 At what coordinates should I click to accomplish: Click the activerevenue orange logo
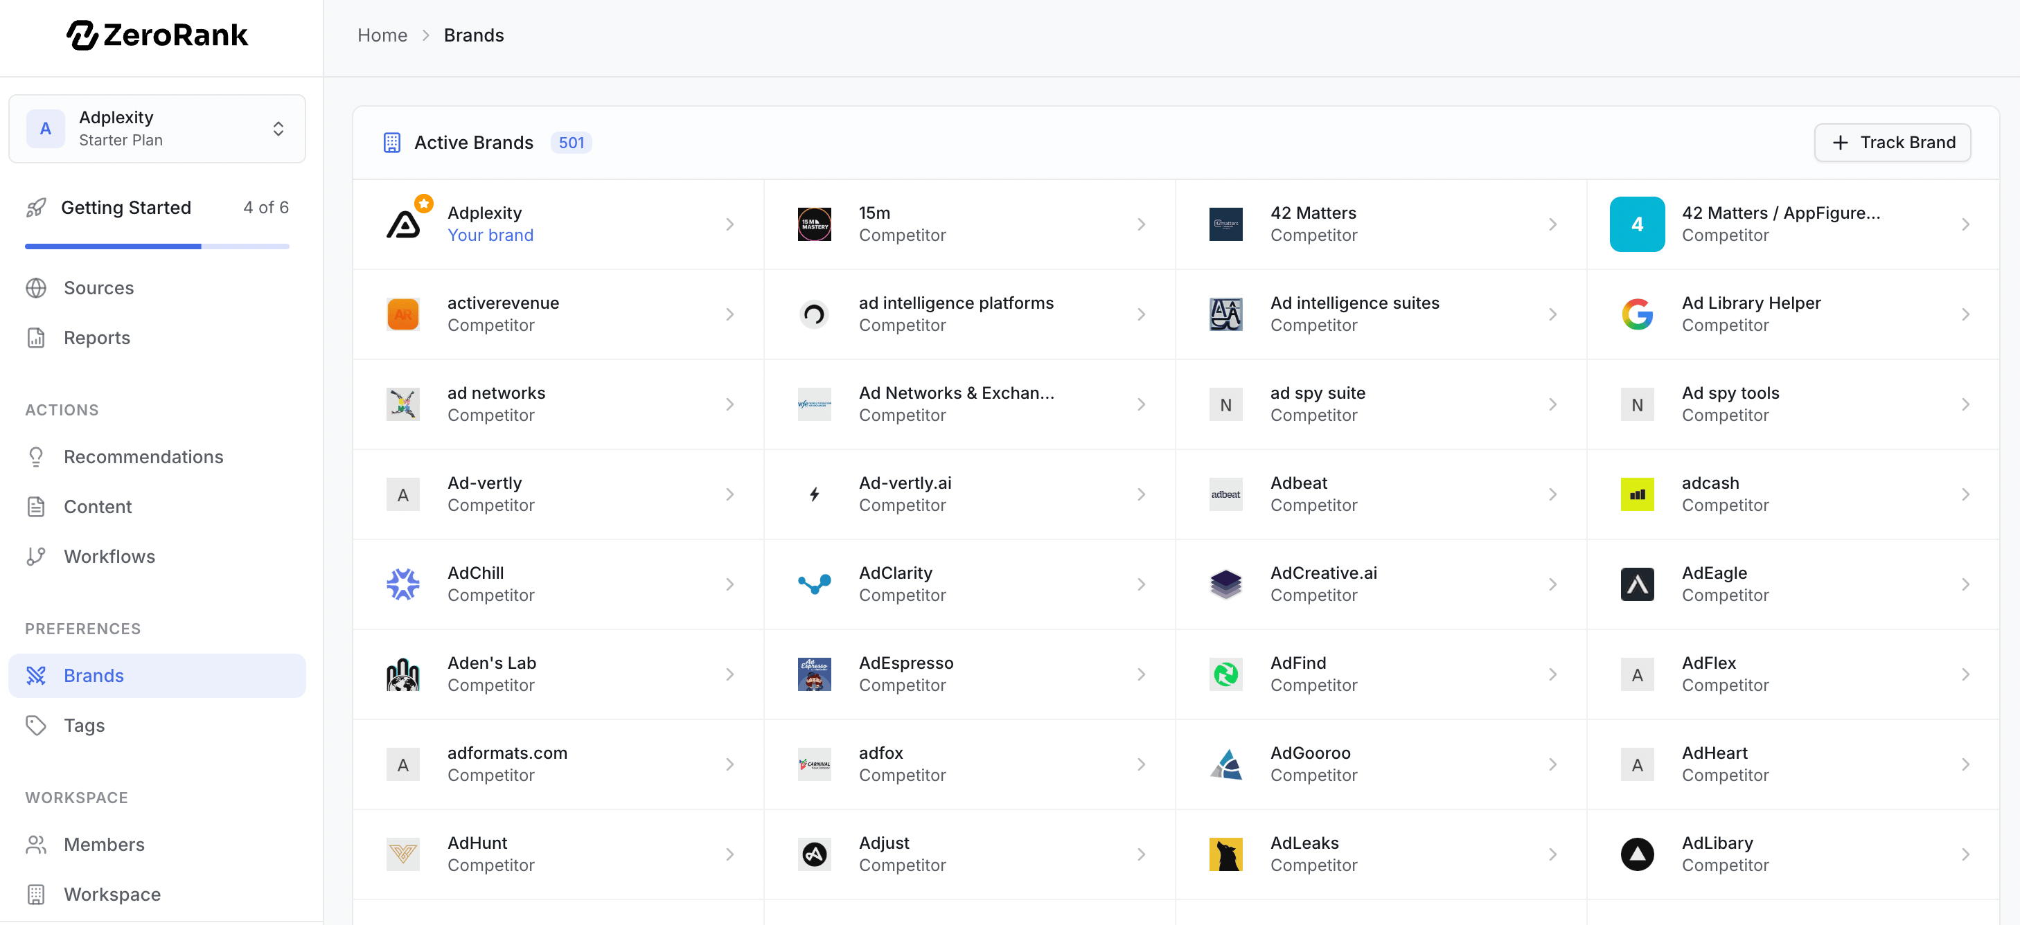click(403, 314)
